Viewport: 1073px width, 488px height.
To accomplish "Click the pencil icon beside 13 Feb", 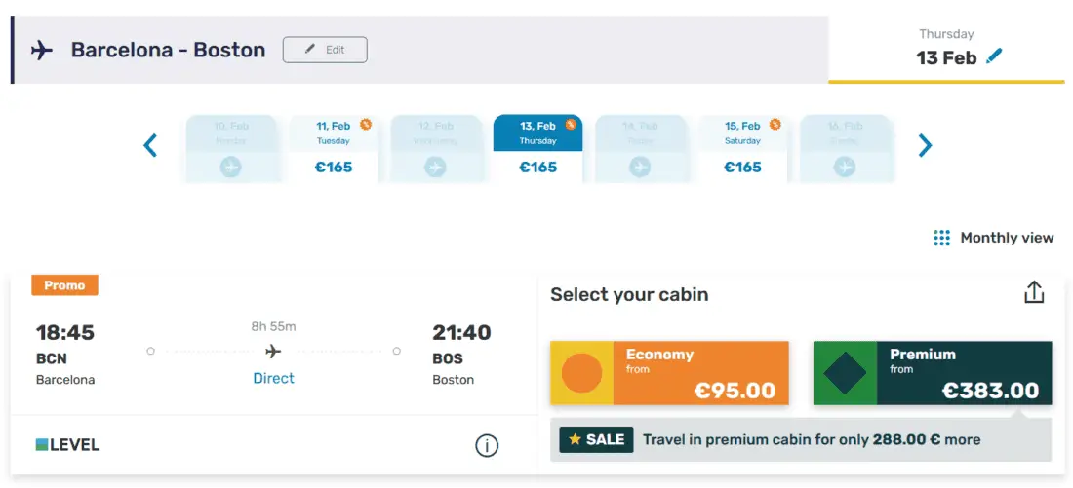I will pos(994,56).
